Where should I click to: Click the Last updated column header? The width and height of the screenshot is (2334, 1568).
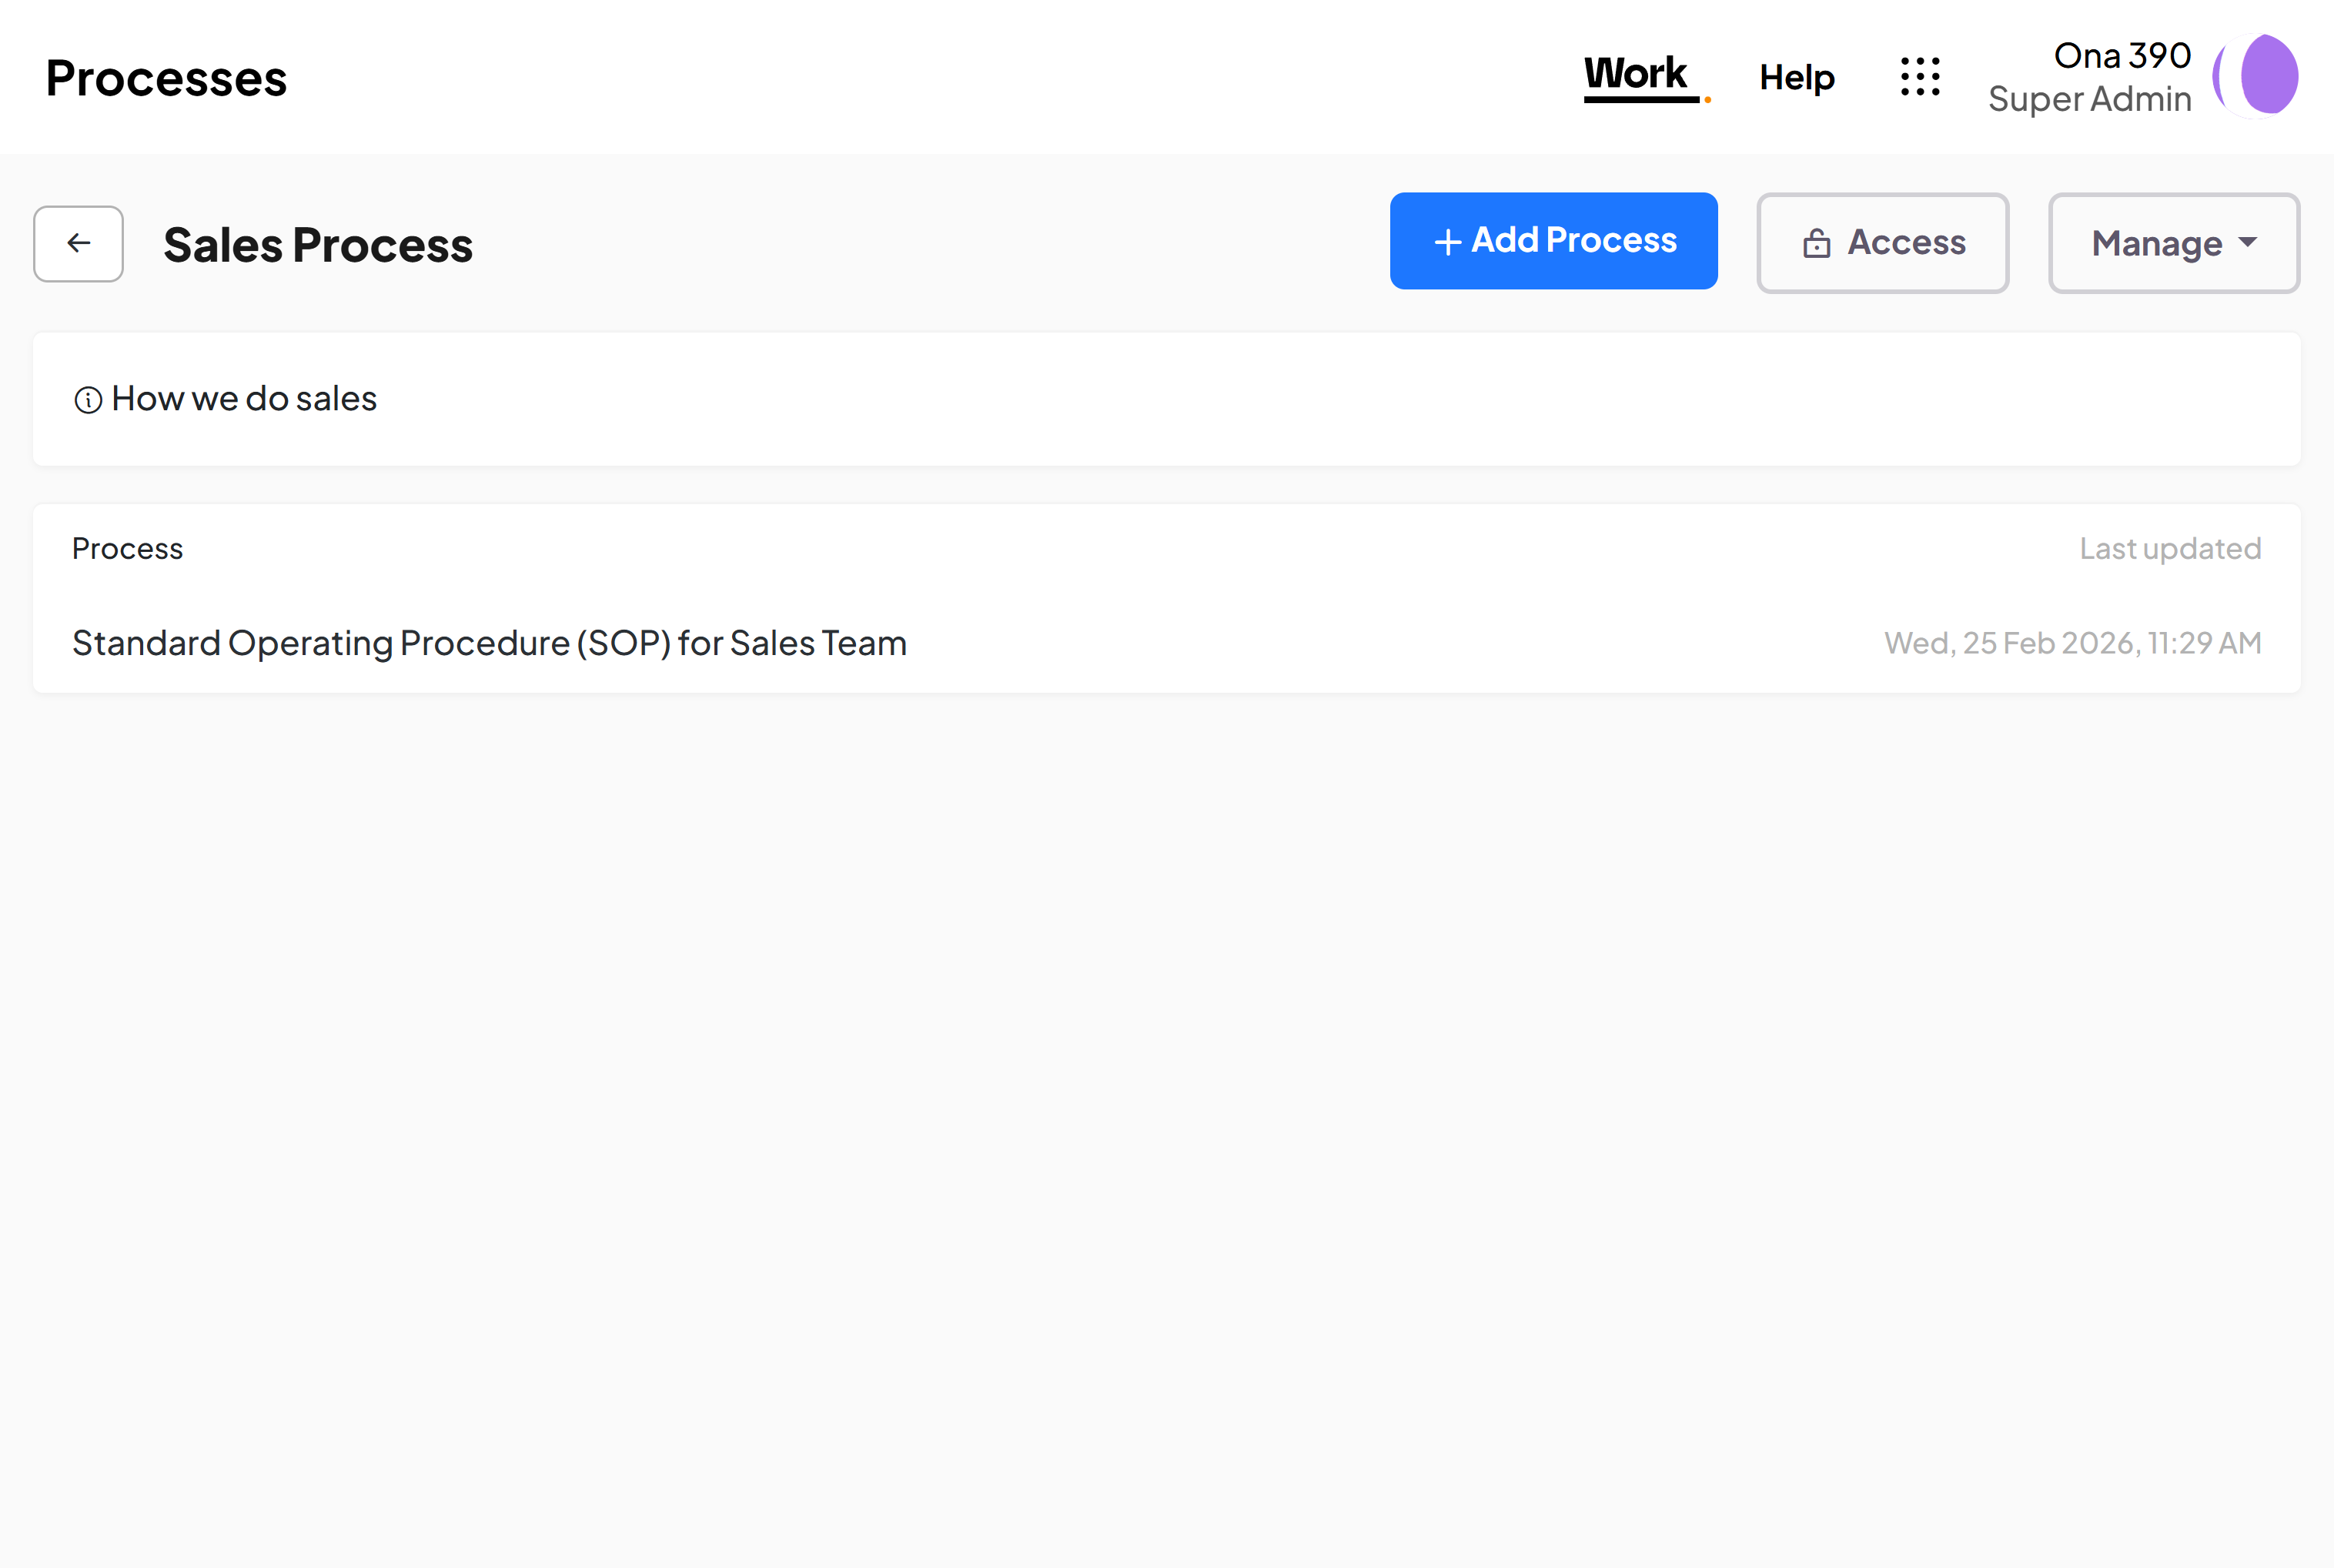point(2169,548)
